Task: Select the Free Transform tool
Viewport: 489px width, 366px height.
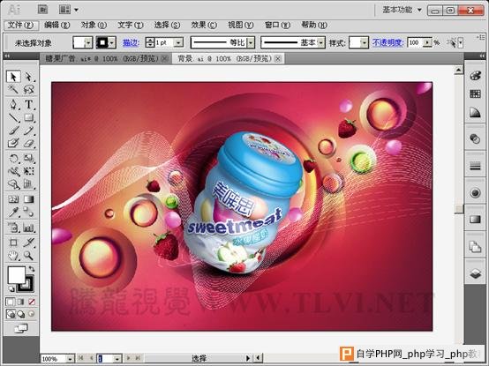Action: click(x=29, y=171)
